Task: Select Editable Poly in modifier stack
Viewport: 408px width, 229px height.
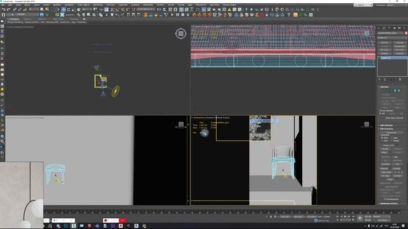Action: [392, 58]
